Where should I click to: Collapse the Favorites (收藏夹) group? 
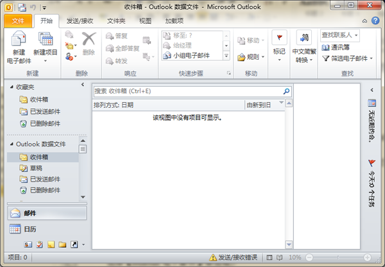coord(12,87)
